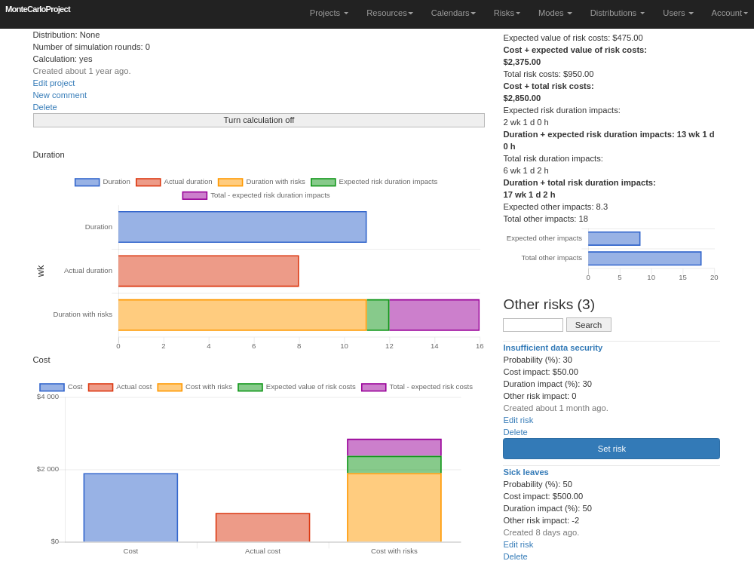Click Expected value of risk costs swatch

(250, 388)
